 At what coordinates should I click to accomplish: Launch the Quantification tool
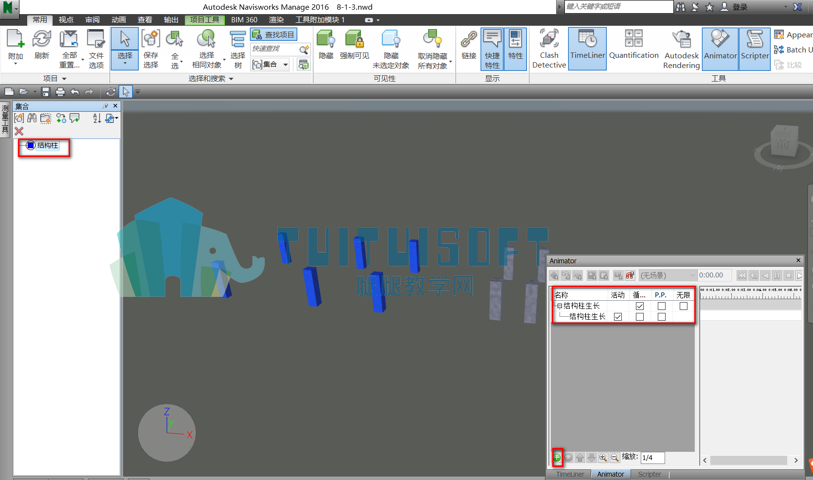633,49
